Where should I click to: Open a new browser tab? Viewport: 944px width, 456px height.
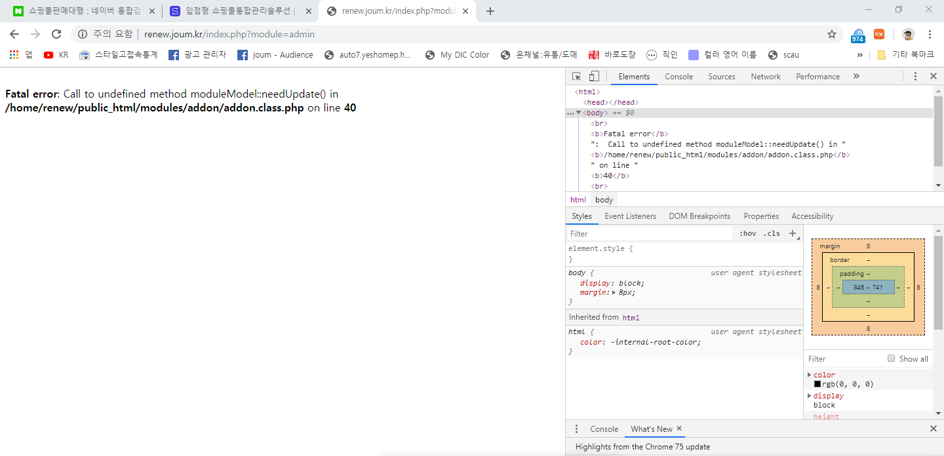[x=490, y=11]
